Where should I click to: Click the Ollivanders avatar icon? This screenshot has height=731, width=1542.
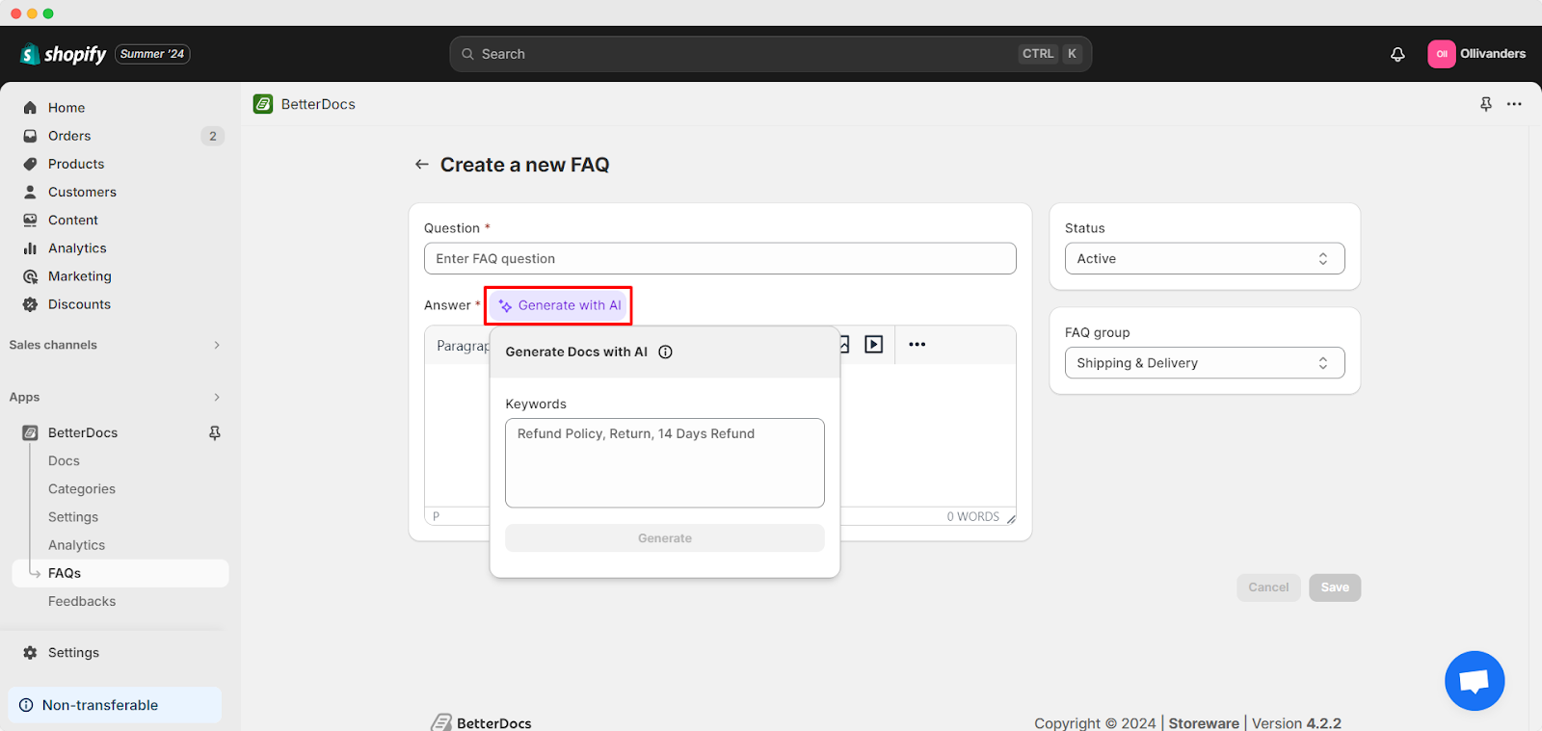pos(1442,54)
